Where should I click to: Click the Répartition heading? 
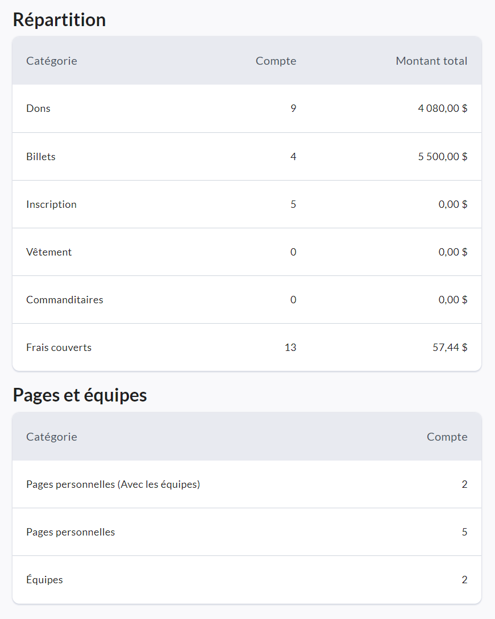tap(59, 20)
